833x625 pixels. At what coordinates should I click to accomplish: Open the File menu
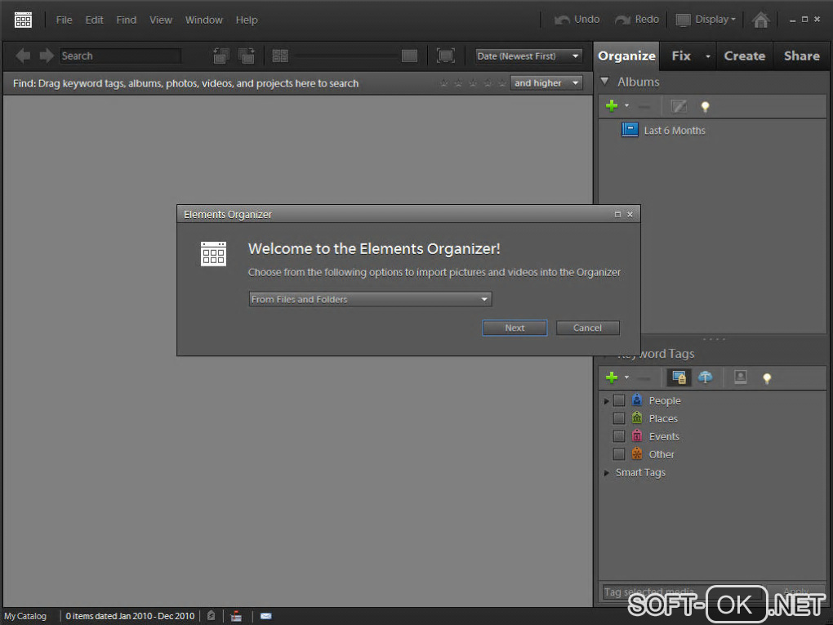pyautogui.click(x=64, y=20)
